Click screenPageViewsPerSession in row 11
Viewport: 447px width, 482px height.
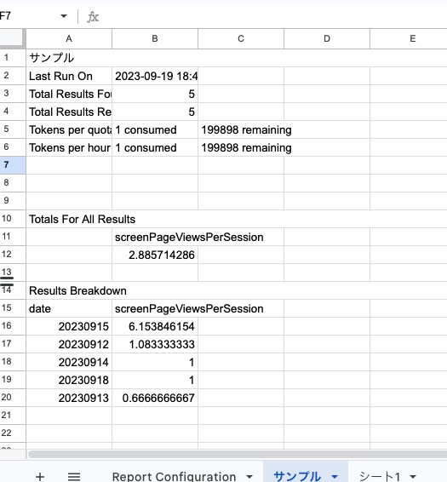coord(189,237)
